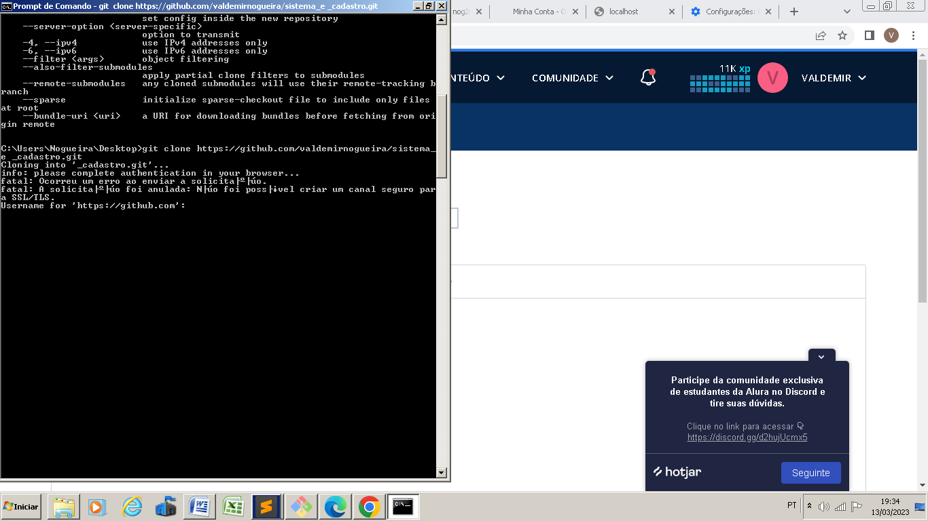Open the blue castle app on taskbar
The image size is (928, 521).
(166, 507)
